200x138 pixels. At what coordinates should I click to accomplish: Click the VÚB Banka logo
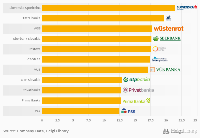pos(165,70)
